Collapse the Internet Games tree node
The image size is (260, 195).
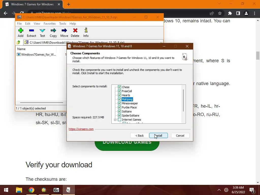pyautogui.click(x=115, y=120)
